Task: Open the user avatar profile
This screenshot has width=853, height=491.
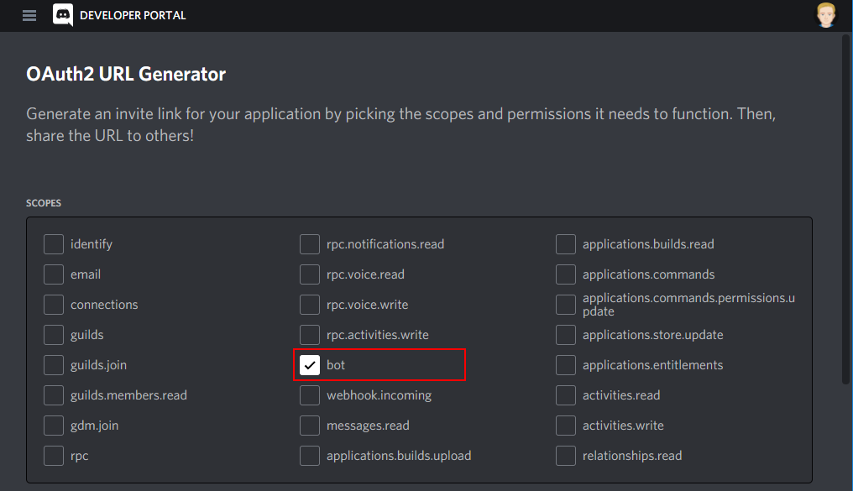Action: pyautogui.click(x=826, y=14)
